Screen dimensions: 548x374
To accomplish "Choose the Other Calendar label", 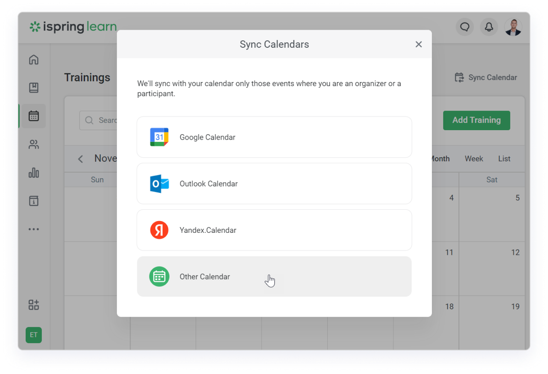I will (205, 277).
